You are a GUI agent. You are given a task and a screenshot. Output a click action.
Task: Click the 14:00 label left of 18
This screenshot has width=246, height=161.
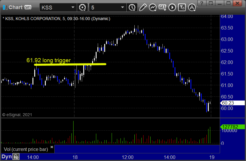tap(33, 157)
